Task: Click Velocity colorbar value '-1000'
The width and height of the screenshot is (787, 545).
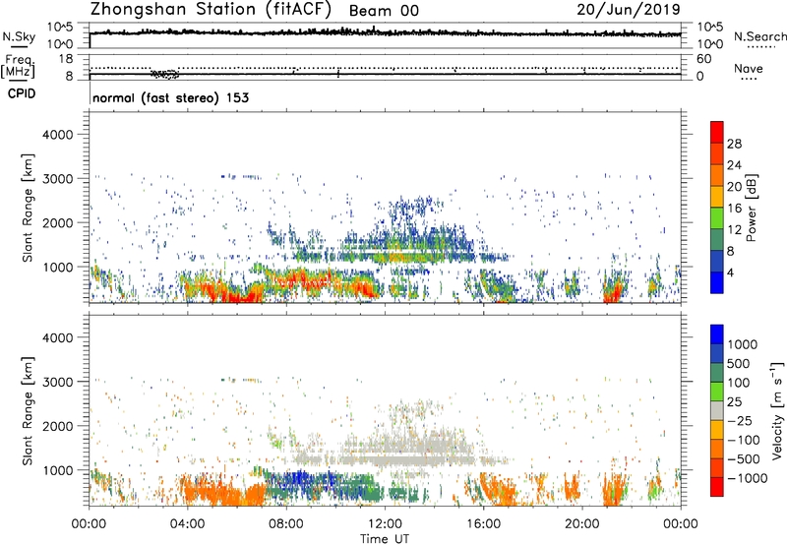Action: pos(747,478)
